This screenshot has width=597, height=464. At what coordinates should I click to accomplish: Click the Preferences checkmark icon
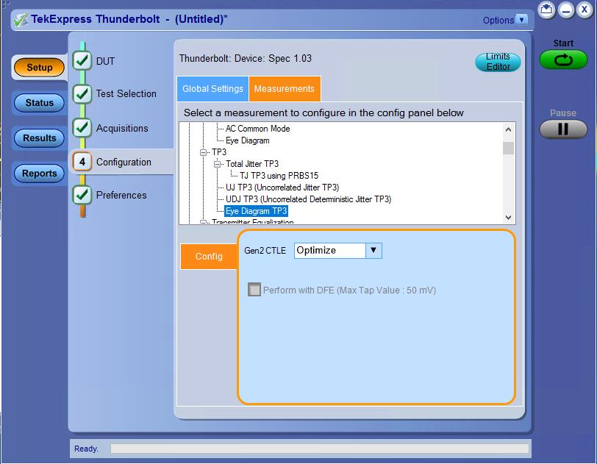pos(82,195)
